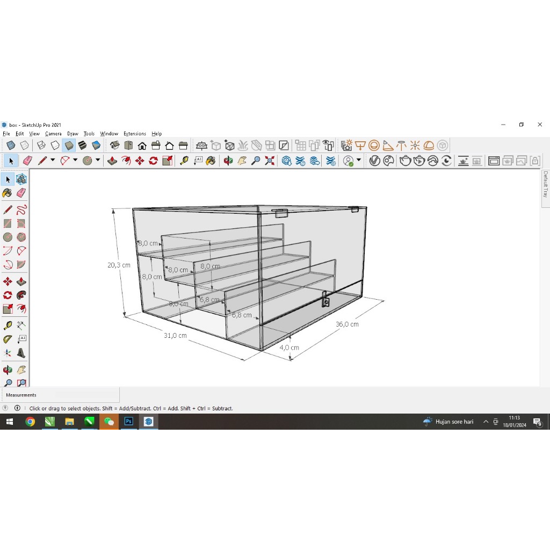The height and width of the screenshot is (550, 550).
Task: Select the Eraser tool in top toolbar
Action: pyautogui.click(x=27, y=161)
